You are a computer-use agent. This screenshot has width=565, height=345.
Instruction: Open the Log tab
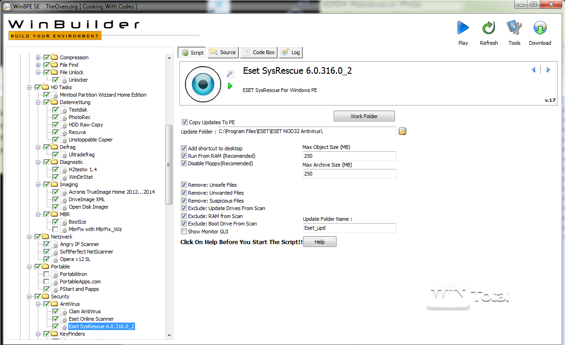[x=291, y=52]
